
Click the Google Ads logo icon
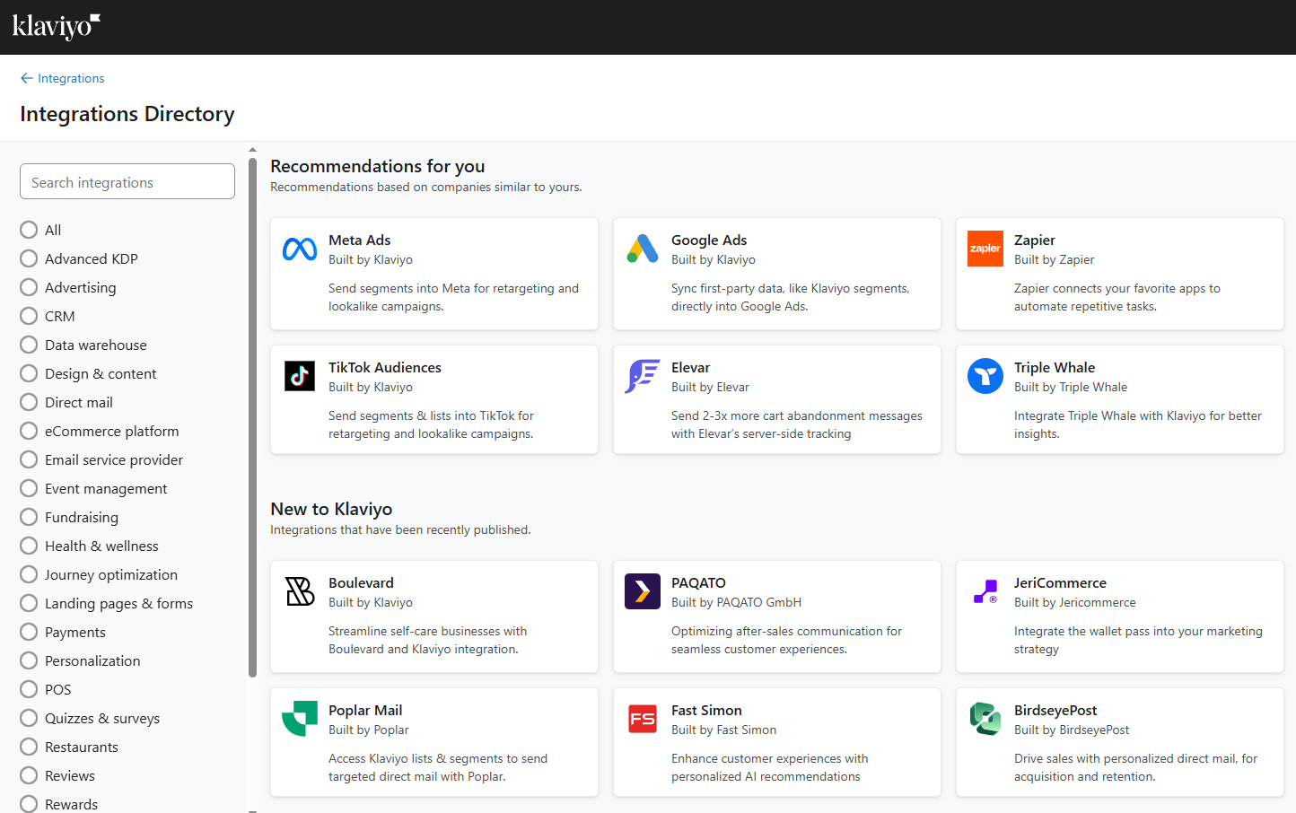pos(643,249)
